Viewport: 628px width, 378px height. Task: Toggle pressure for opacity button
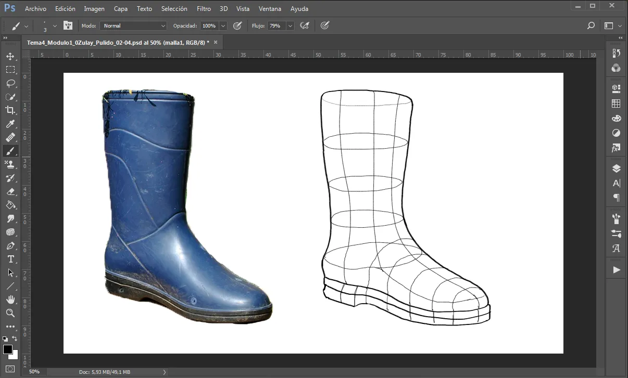point(237,25)
